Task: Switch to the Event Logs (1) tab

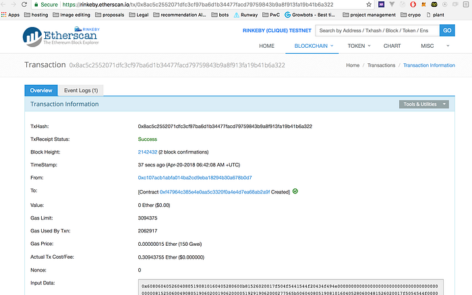Action: [81, 90]
